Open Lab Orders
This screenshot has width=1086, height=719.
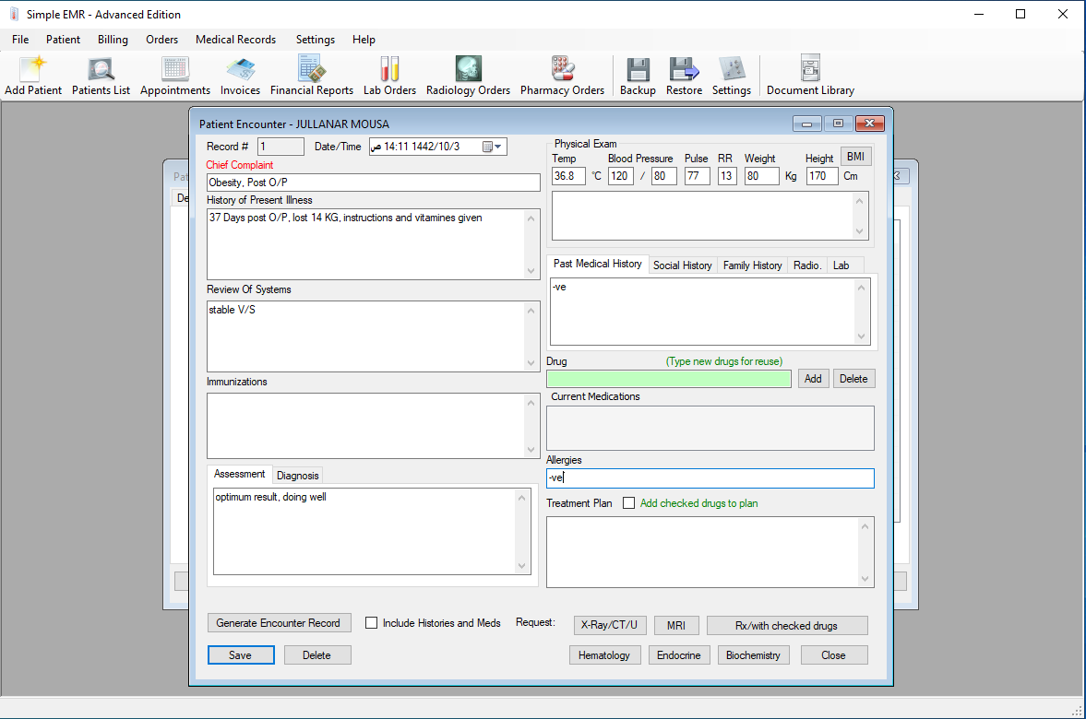[x=388, y=74]
